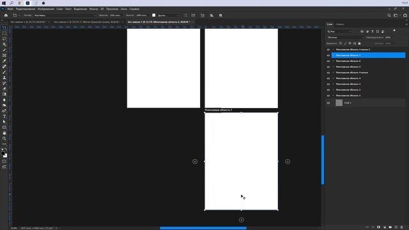Viewport: 409px width, 230px height.
Task: Open the Edit Toolbar three-dots icon
Action: (x=4, y=144)
